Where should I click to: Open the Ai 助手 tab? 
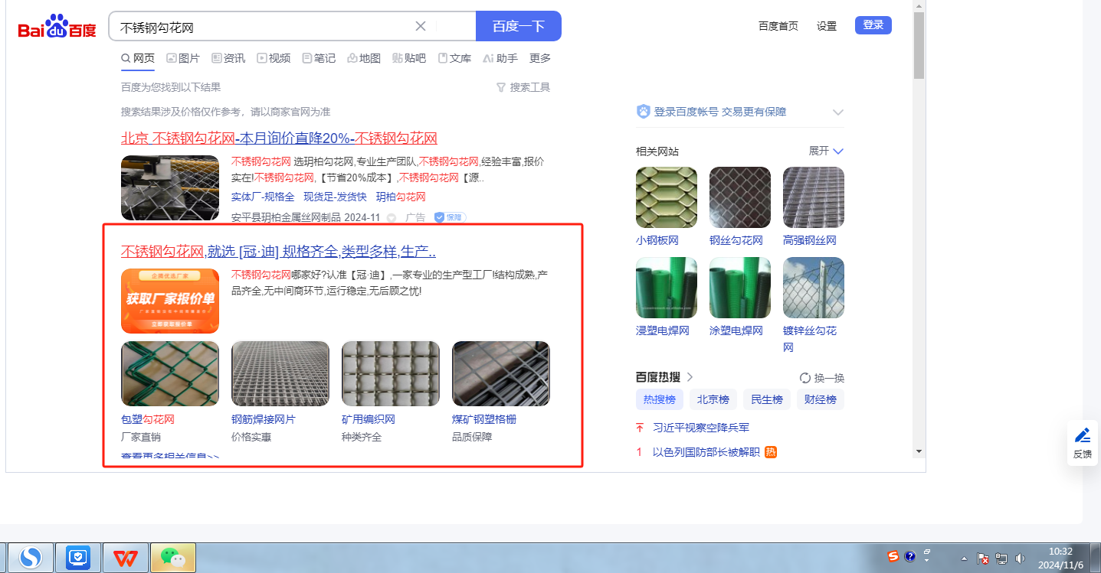(500, 58)
